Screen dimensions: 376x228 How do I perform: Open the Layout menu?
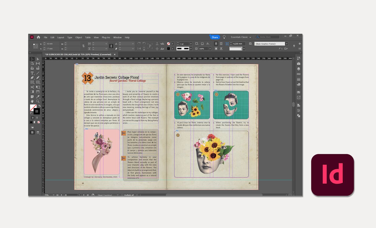61,37
